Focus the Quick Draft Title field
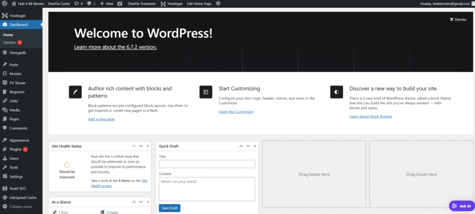The image size is (475, 214). (x=207, y=164)
